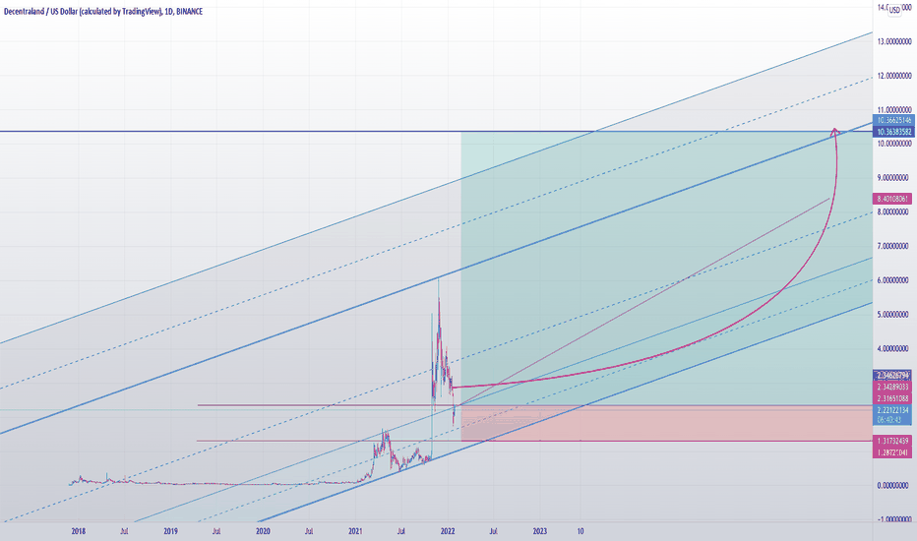The width and height of the screenshot is (917, 541).
Task: Click the Decentraland / US Dollar chart title
Action: click(103, 11)
